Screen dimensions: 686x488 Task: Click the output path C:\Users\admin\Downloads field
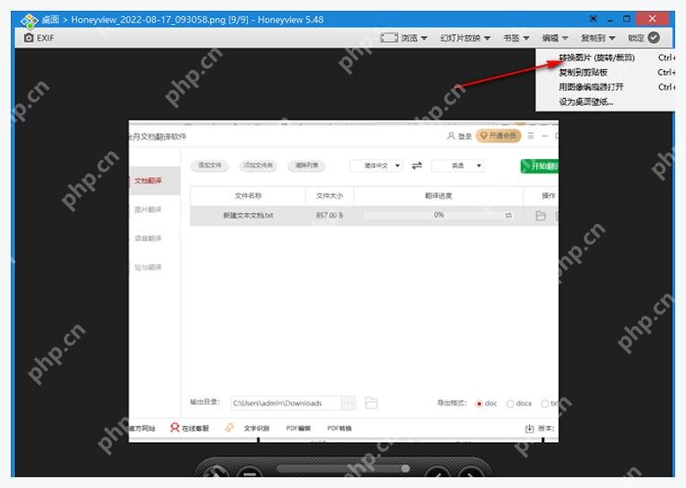coord(286,403)
